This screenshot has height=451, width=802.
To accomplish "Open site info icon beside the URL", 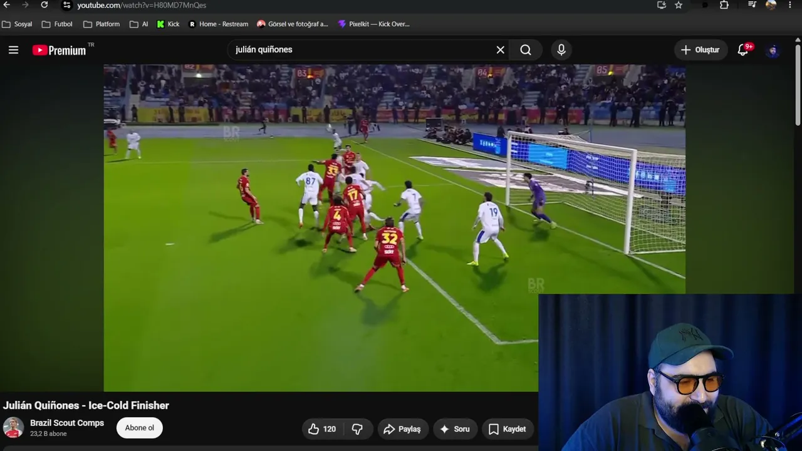I will (x=67, y=5).
